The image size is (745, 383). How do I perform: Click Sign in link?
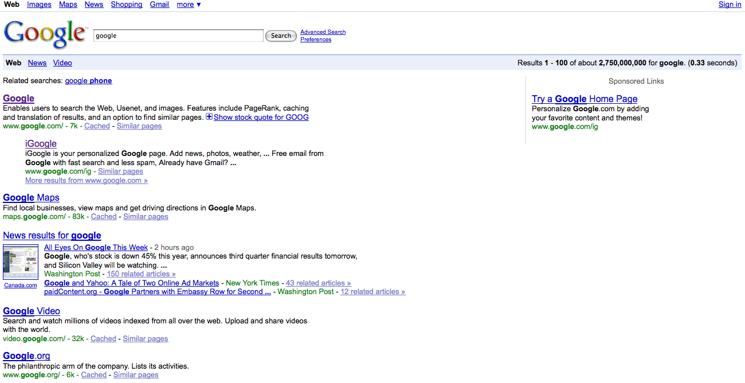click(x=730, y=5)
